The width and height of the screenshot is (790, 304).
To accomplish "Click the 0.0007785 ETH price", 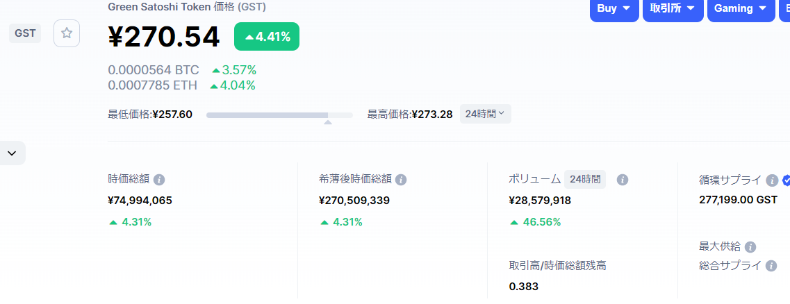I will click(x=153, y=85).
